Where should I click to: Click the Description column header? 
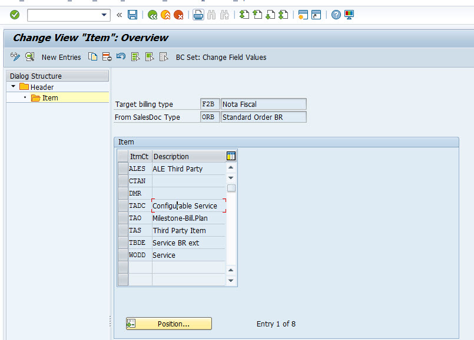click(189, 156)
